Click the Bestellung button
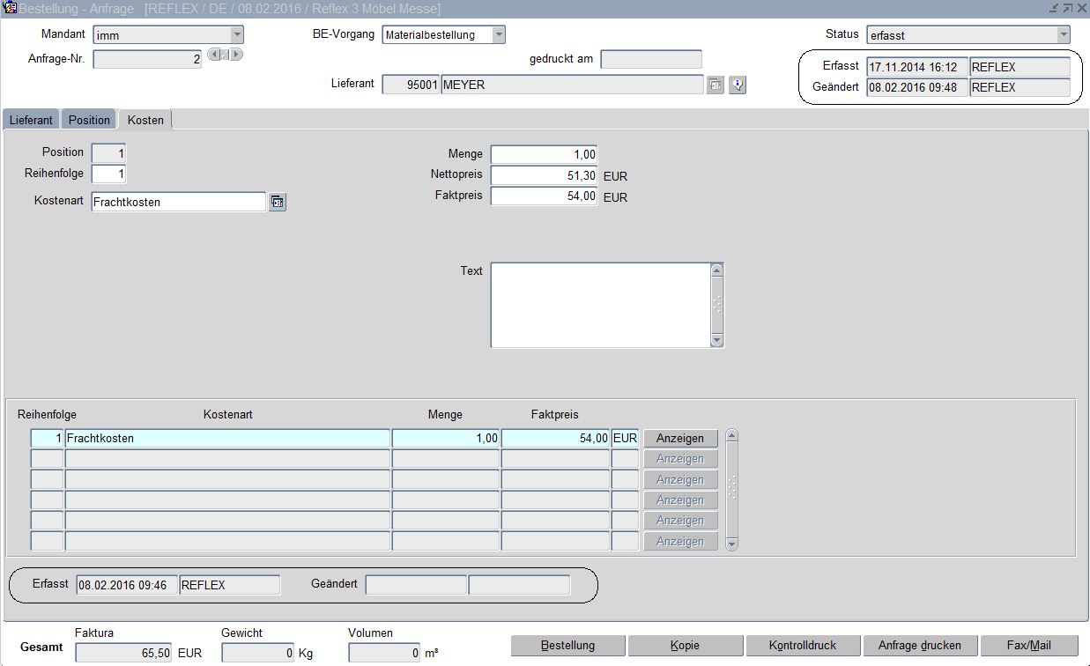 pyautogui.click(x=567, y=646)
